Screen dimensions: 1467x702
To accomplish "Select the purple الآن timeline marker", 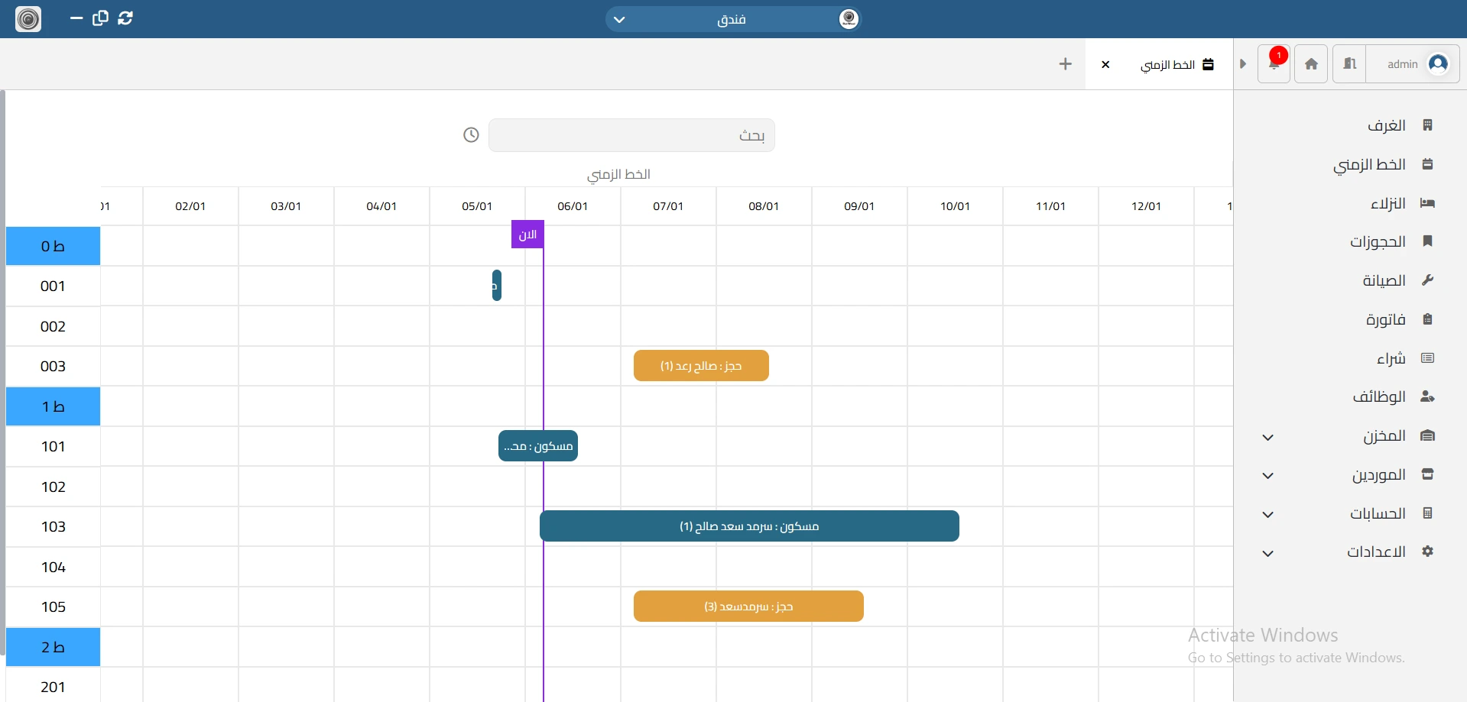I will 527,235.
